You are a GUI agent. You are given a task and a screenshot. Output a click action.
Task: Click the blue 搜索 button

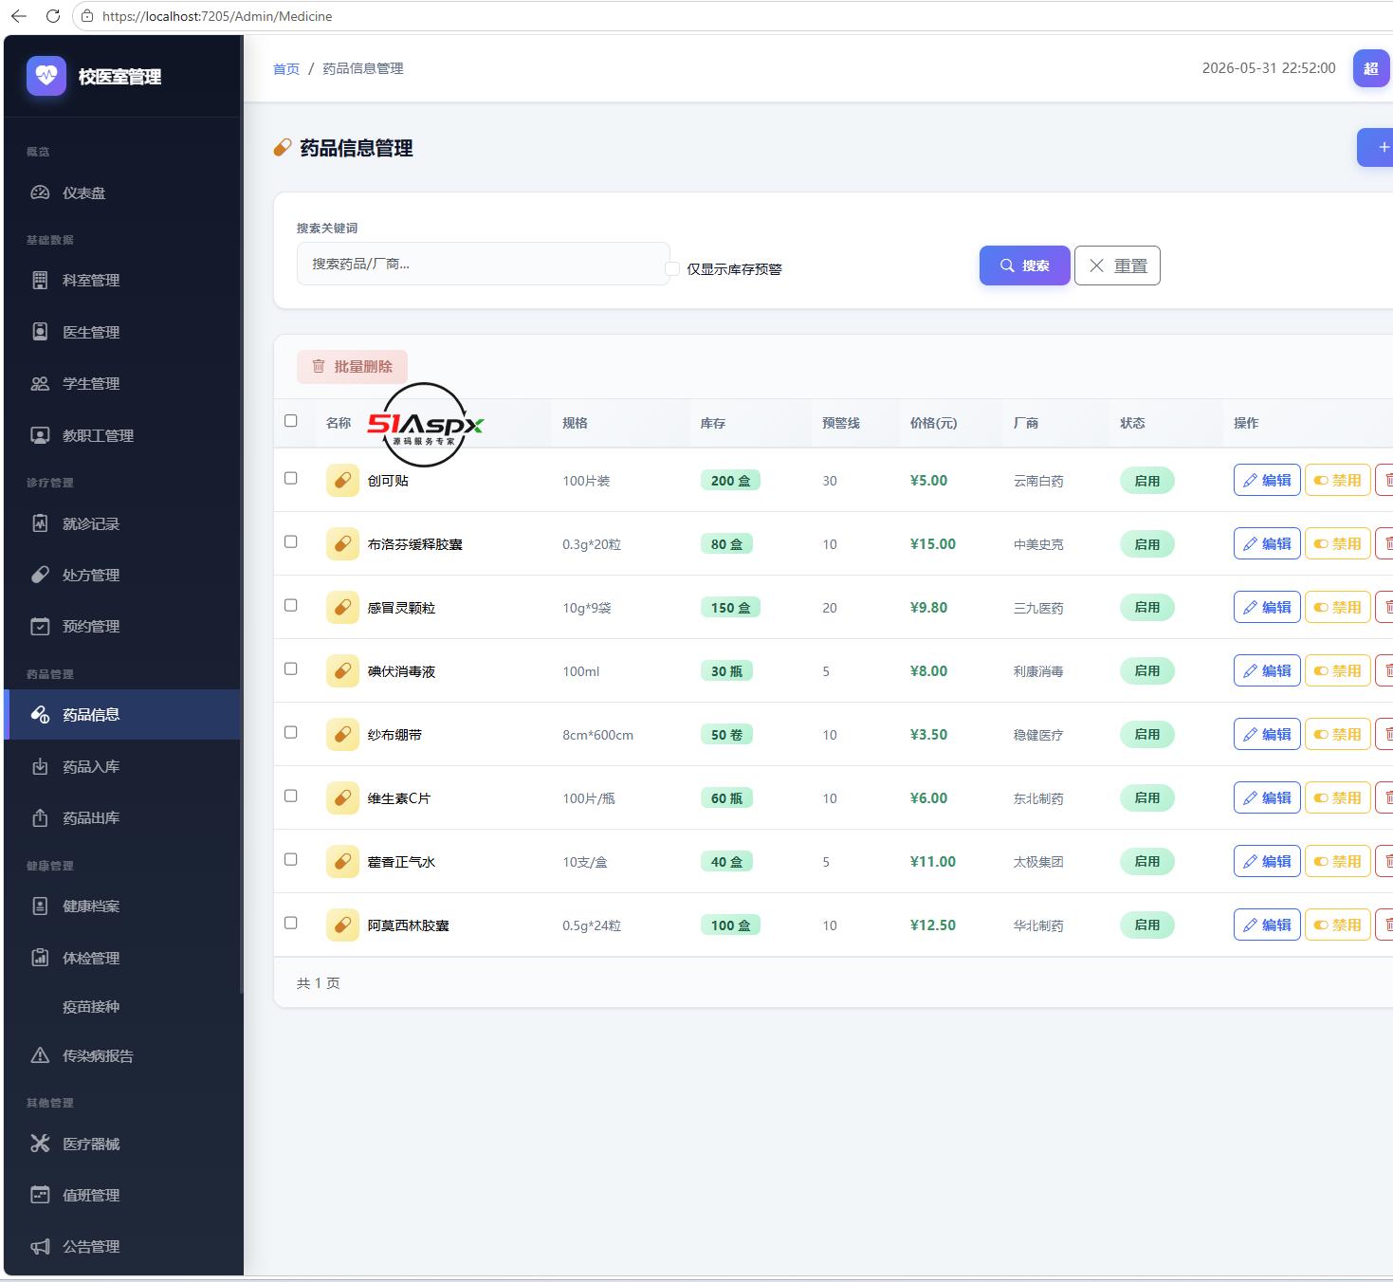(1024, 266)
